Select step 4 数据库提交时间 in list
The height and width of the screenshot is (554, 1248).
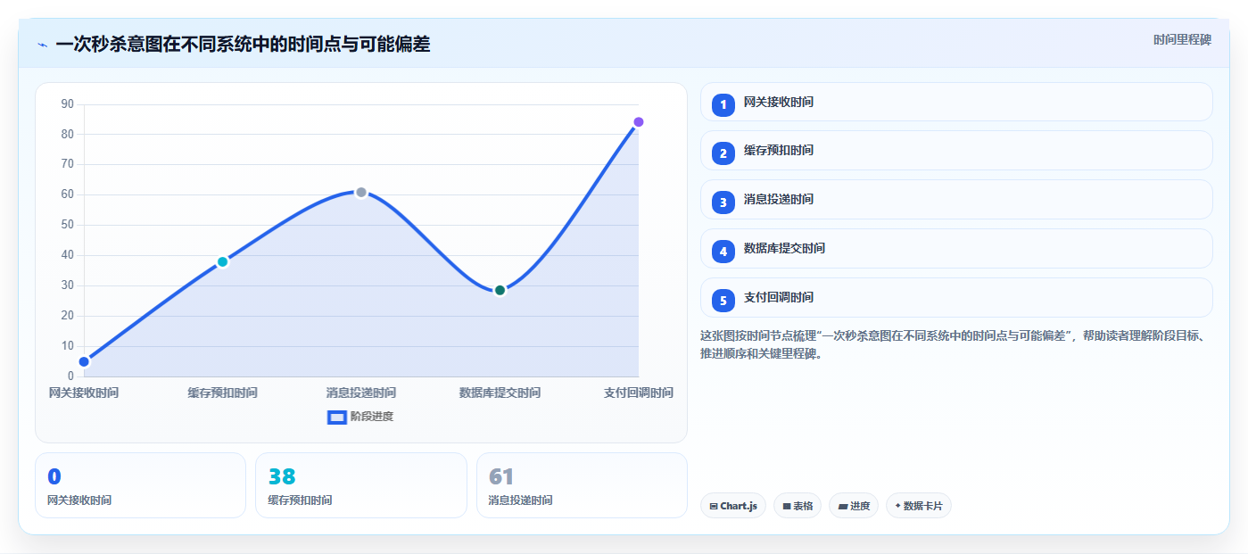coord(956,248)
